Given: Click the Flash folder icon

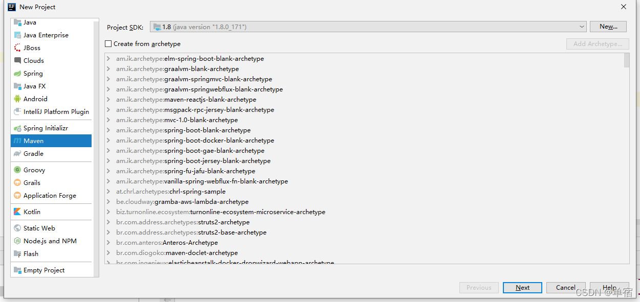Looking at the screenshot, I should click(18, 254).
